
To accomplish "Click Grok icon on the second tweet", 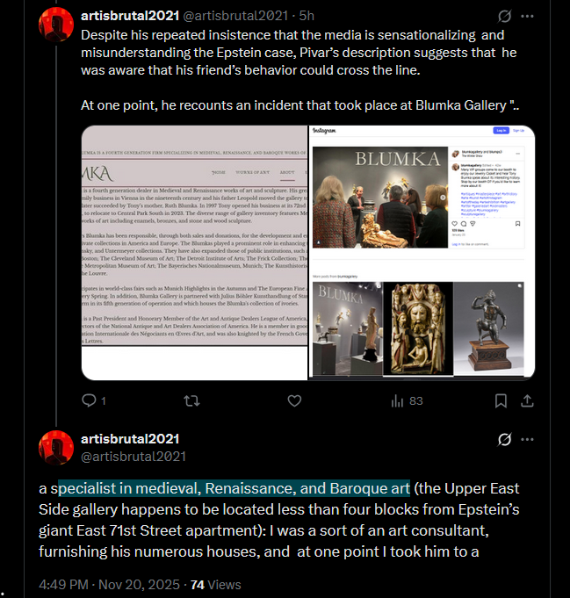I will 504,439.
